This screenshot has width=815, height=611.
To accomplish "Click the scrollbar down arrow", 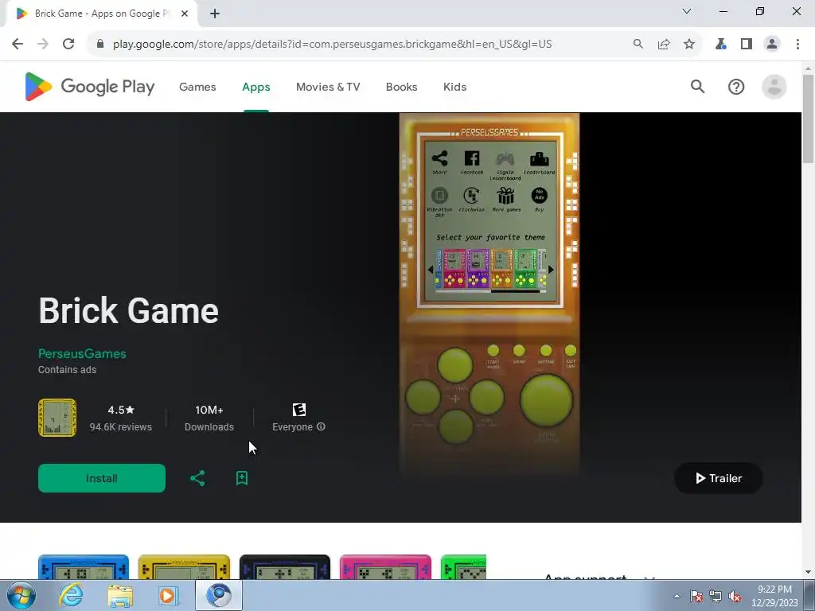I will point(808,573).
